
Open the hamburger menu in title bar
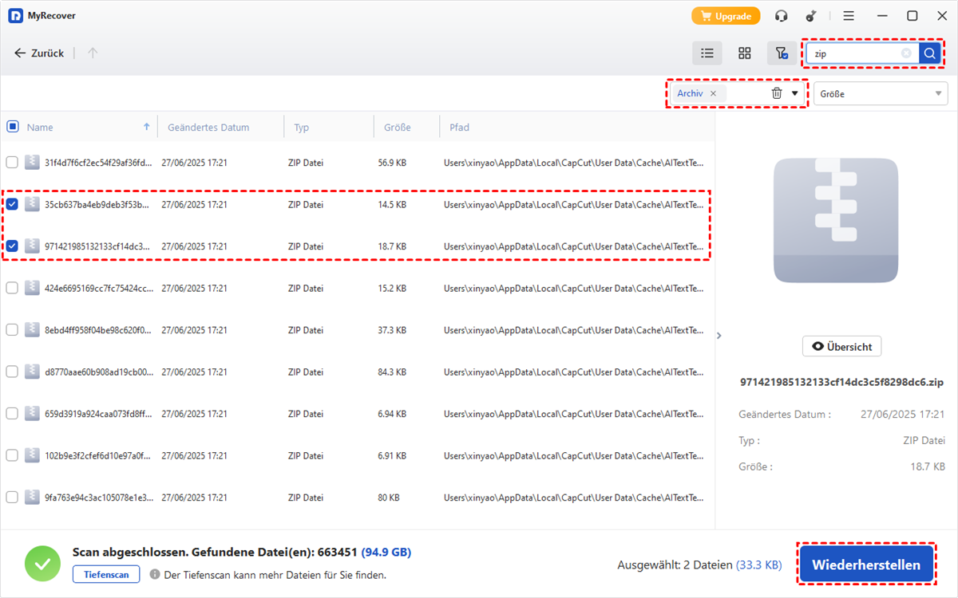[x=849, y=16]
